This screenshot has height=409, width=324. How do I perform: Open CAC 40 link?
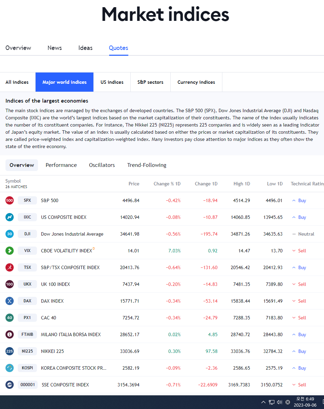49,318
